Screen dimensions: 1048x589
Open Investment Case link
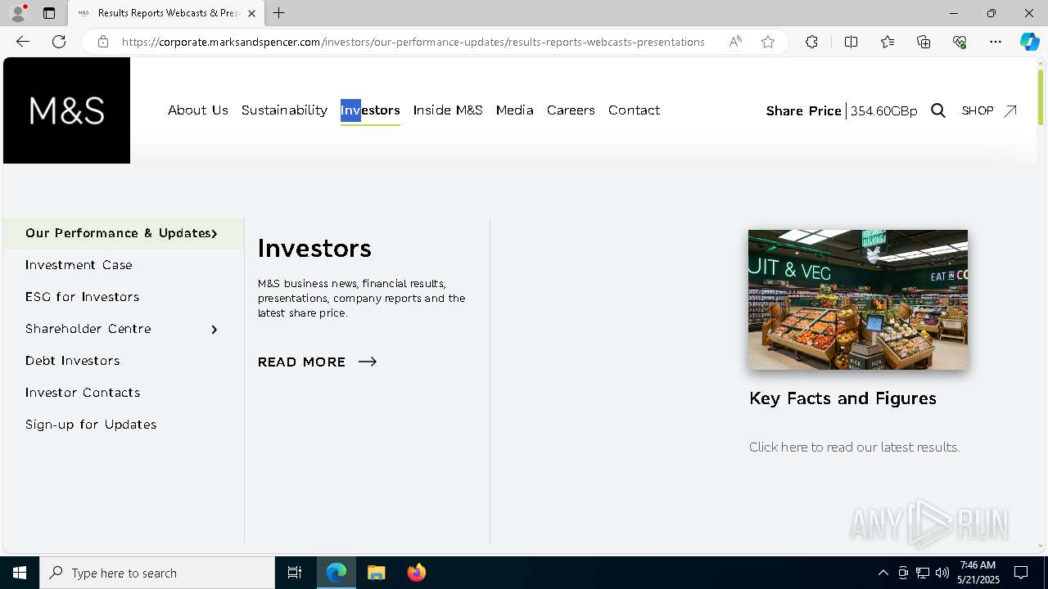pyautogui.click(x=79, y=265)
